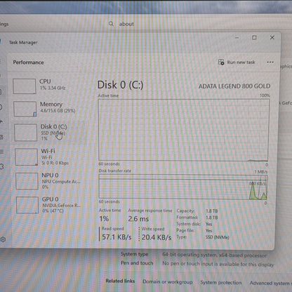
Task: Click the 'SSD (NVMe)' Type value in details
Action: pyautogui.click(x=217, y=237)
